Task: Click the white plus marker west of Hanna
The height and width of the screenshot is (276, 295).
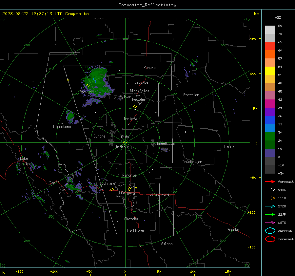Action: pyautogui.click(x=185, y=132)
